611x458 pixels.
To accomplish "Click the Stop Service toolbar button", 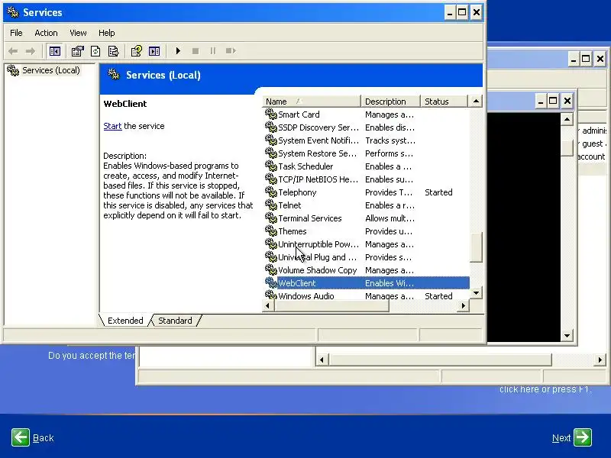I will pos(196,51).
